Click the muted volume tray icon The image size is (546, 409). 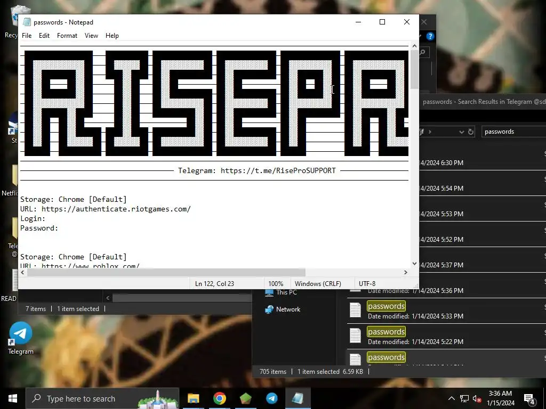(x=477, y=398)
